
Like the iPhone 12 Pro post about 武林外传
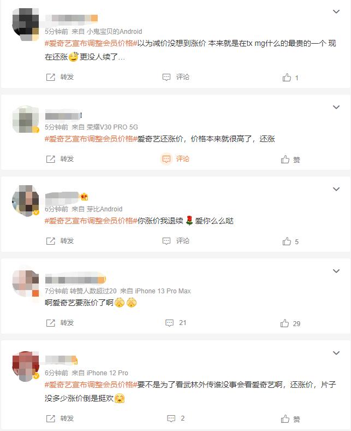point(290,419)
